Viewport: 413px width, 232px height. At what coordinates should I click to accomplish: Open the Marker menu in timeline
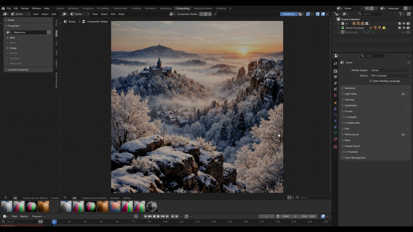click(24, 216)
